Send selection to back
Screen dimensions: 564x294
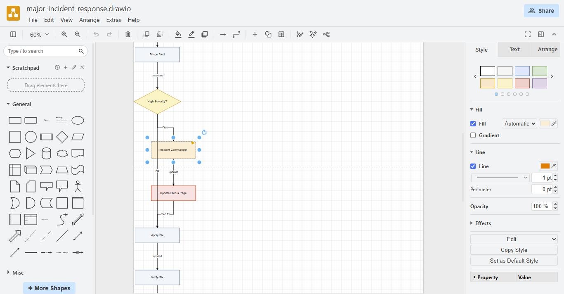pos(160,34)
